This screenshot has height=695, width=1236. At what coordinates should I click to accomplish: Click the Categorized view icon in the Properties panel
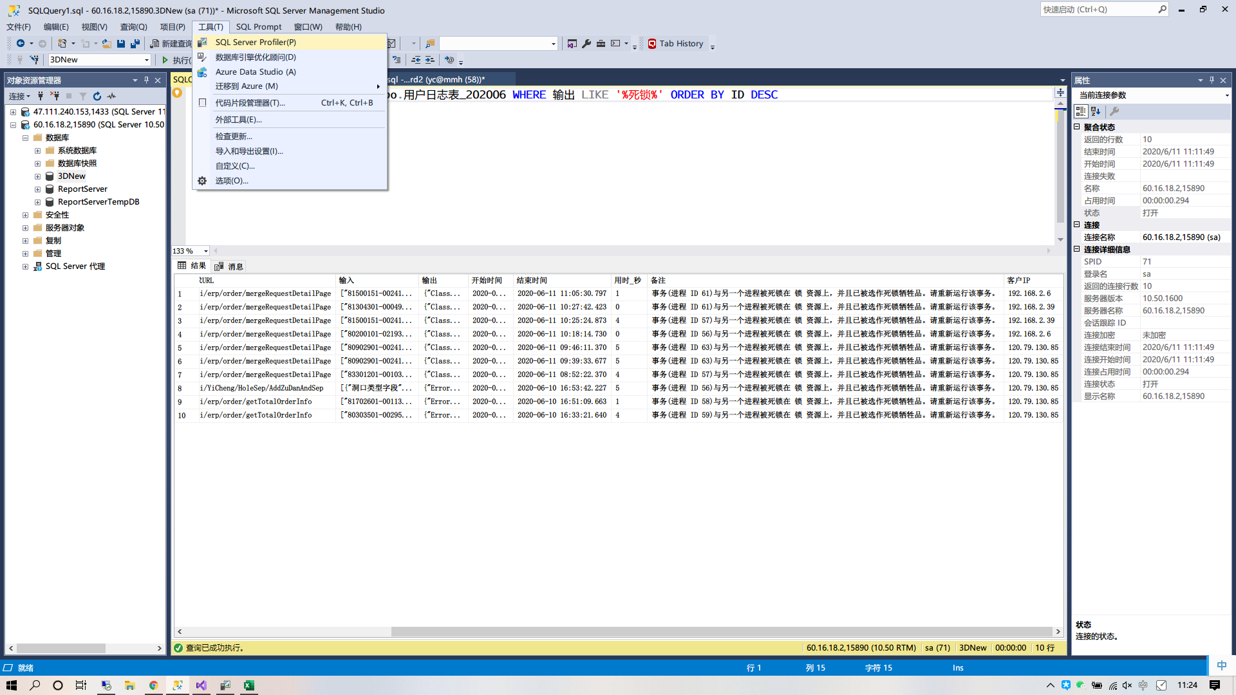1081,111
